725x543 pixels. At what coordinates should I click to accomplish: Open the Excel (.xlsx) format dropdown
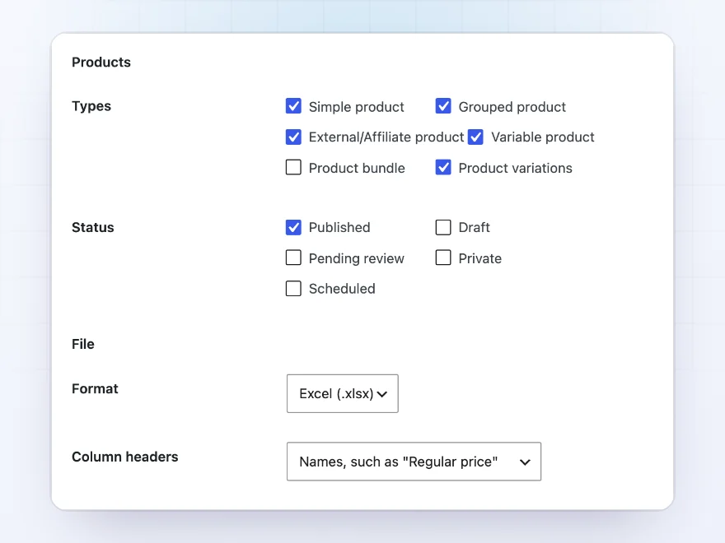point(343,393)
